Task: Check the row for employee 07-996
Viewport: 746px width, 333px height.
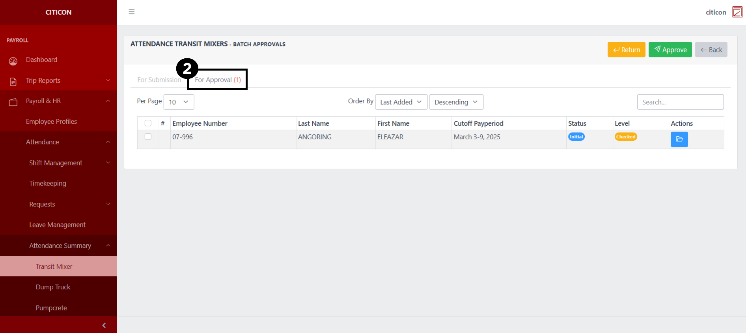Action: (x=148, y=136)
